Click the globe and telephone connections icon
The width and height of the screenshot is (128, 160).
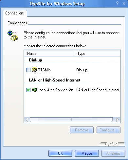(13, 36)
